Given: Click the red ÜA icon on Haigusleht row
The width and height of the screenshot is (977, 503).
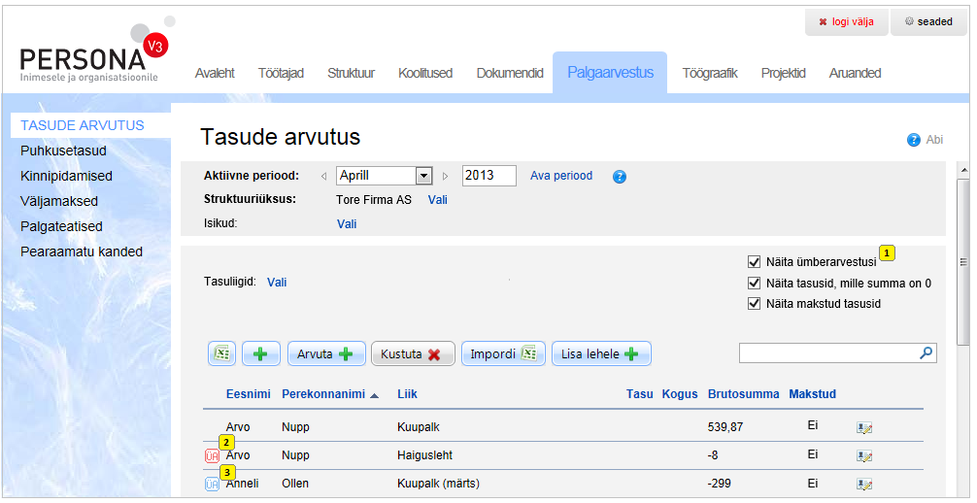Looking at the screenshot, I should click(212, 455).
